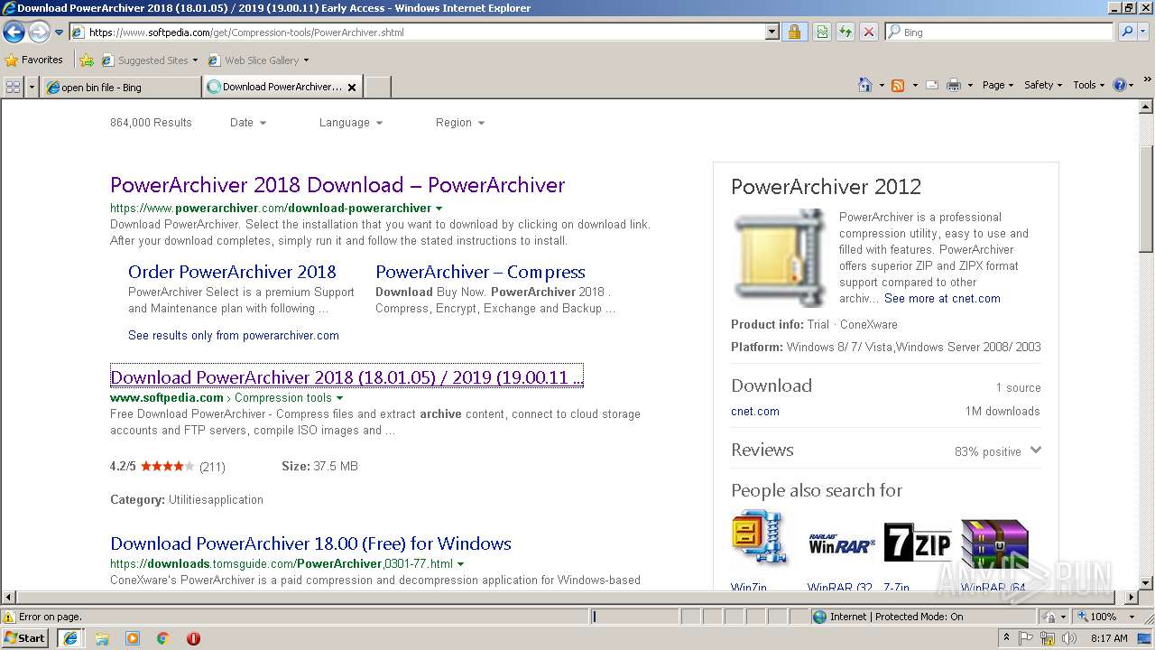The image size is (1155, 650).
Task: Click the PowerArchiver 2012 product image
Action: pyautogui.click(x=779, y=258)
